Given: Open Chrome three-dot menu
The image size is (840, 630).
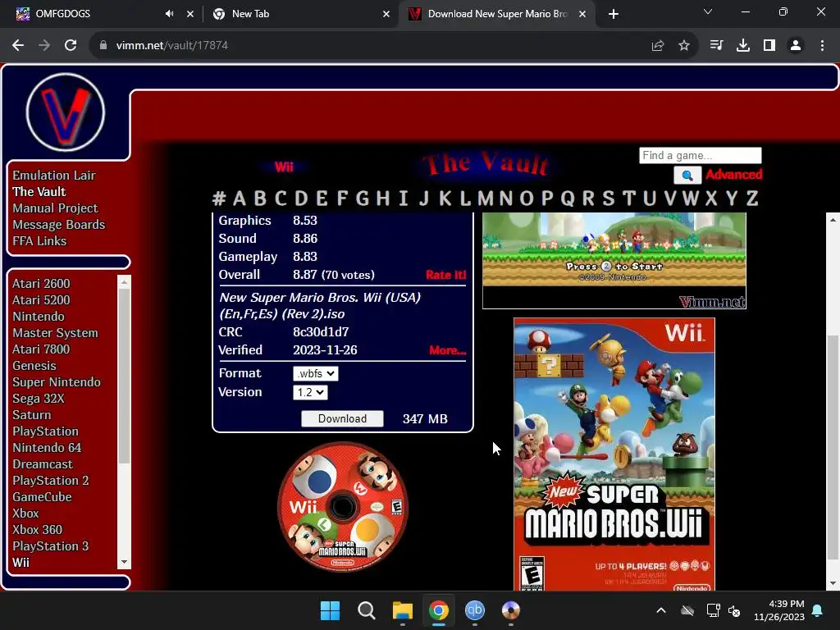Looking at the screenshot, I should [822, 46].
